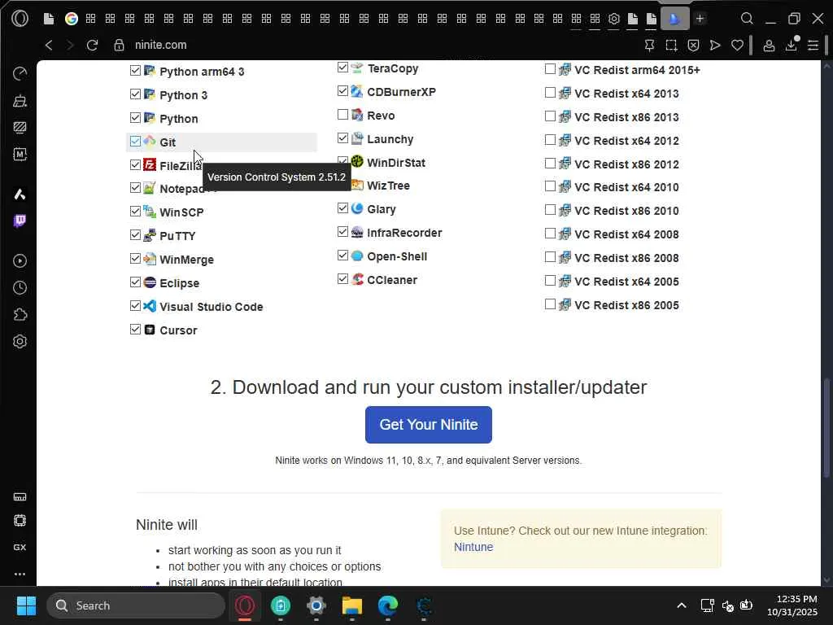The image size is (833, 625).
Task: Add page to bookmarks heart icon
Action: 737,46
